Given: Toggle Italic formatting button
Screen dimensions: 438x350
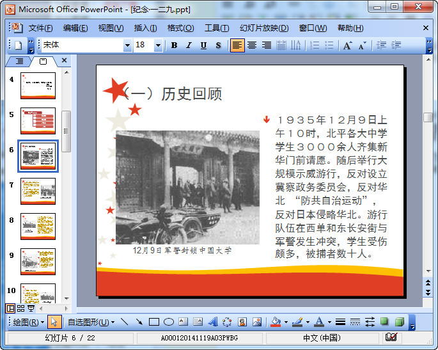Looking at the screenshot, I should [x=189, y=45].
